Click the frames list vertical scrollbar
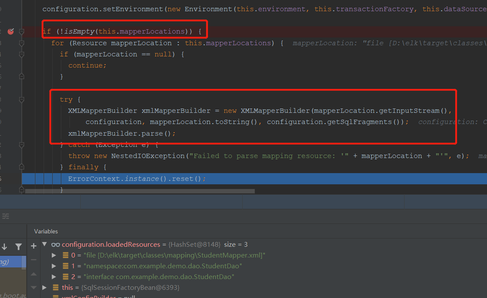The height and width of the screenshot is (298, 487). (x=24, y=263)
